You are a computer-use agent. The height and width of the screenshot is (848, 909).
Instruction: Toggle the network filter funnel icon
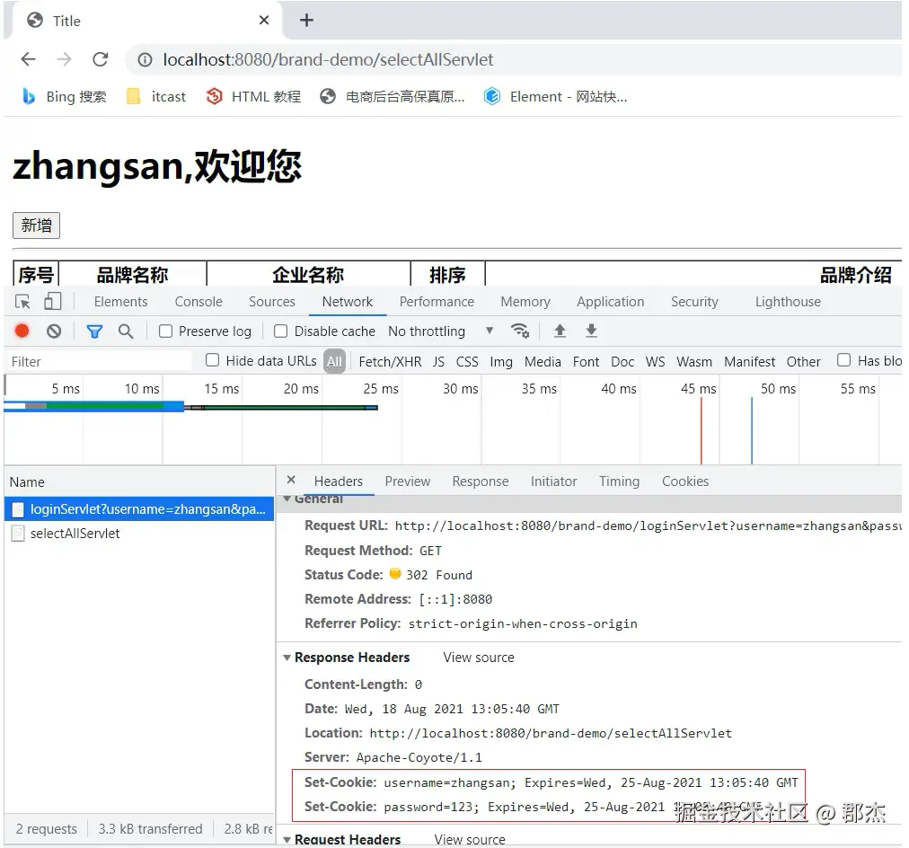coord(94,331)
